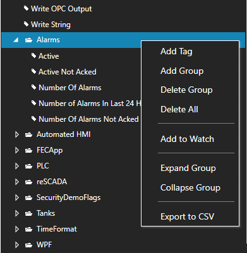Click the TimeFormat folder icon
This screenshot has width=247, height=253.
click(x=28, y=229)
